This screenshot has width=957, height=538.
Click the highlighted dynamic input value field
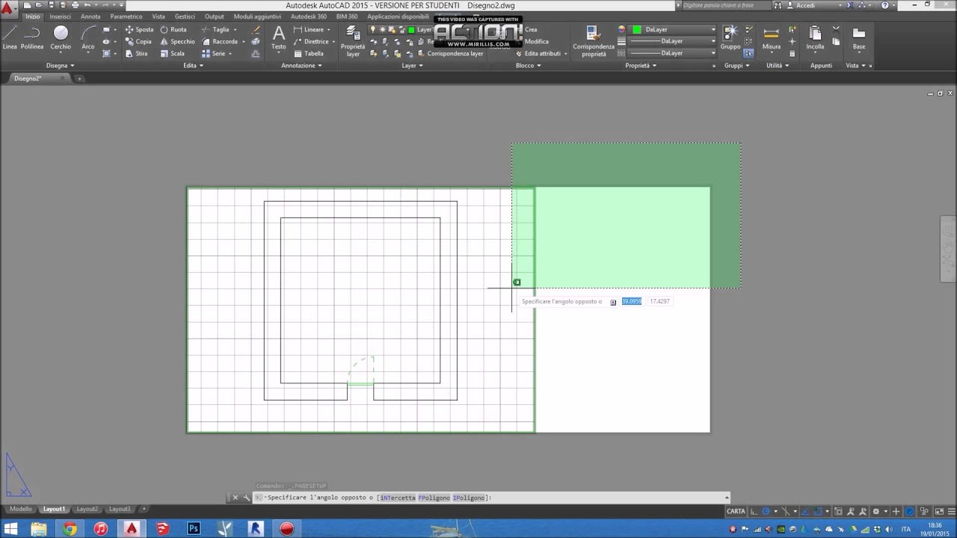[x=632, y=301]
